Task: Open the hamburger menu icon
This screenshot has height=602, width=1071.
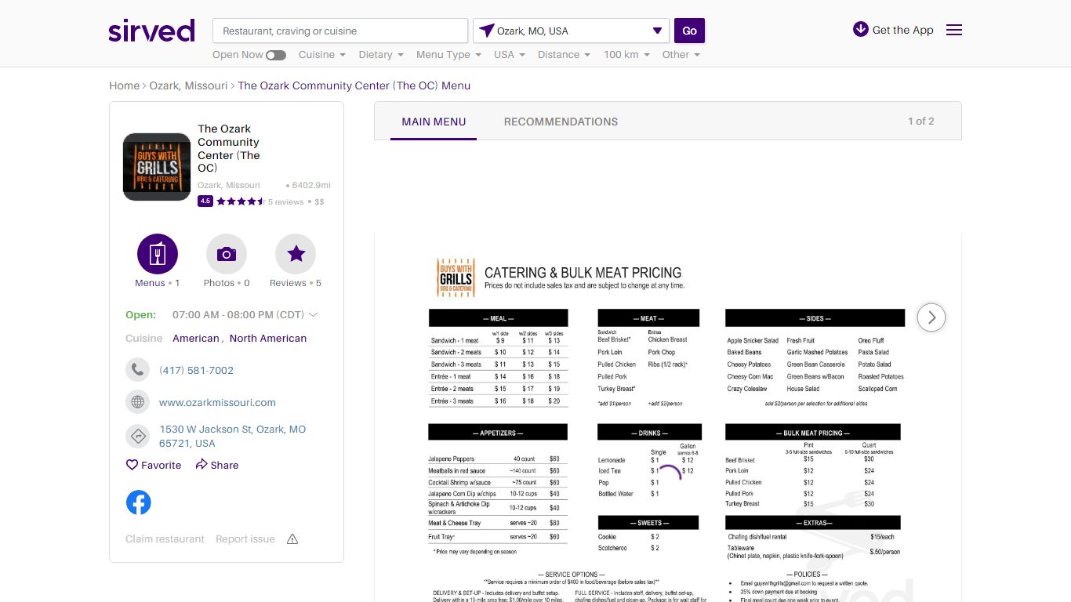Action: (954, 30)
